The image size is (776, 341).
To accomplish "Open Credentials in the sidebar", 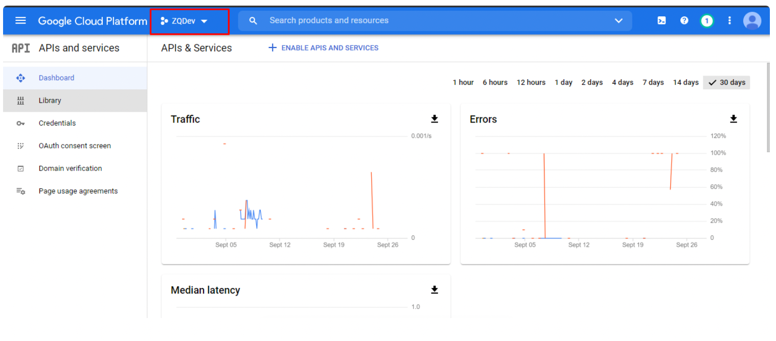I will click(75, 123).
